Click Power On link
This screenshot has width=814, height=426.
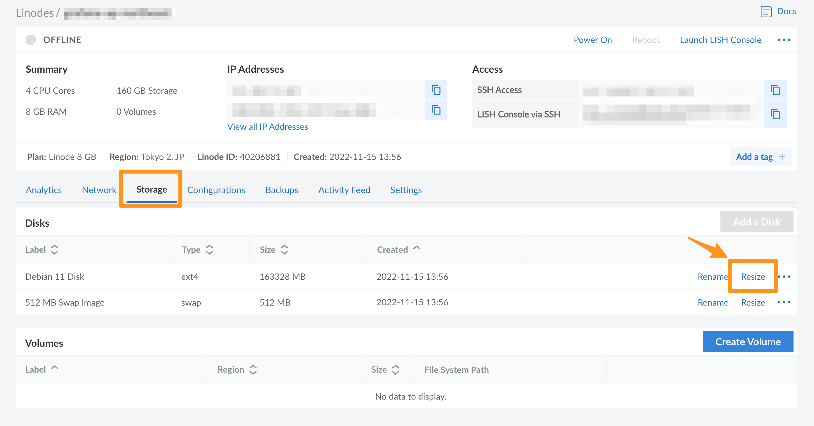pos(592,40)
